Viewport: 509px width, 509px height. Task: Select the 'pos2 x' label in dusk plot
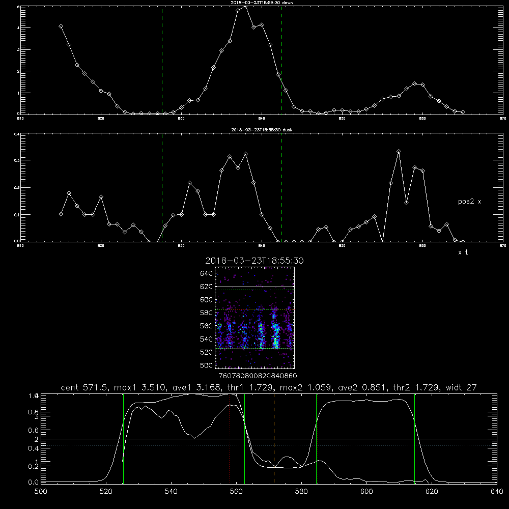point(469,202)
